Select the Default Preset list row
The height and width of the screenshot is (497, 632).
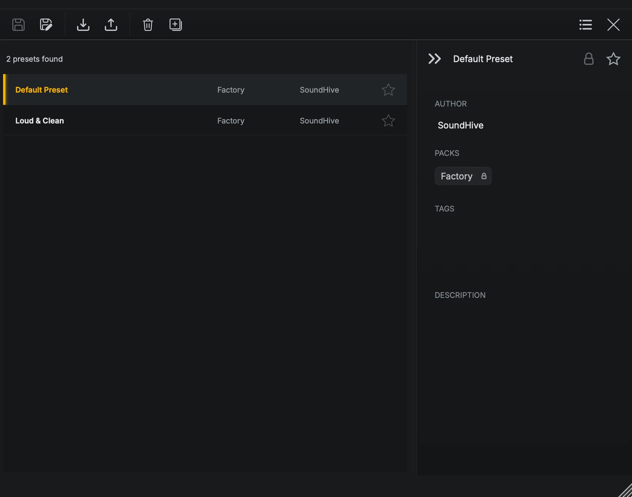tap(205, 90)
